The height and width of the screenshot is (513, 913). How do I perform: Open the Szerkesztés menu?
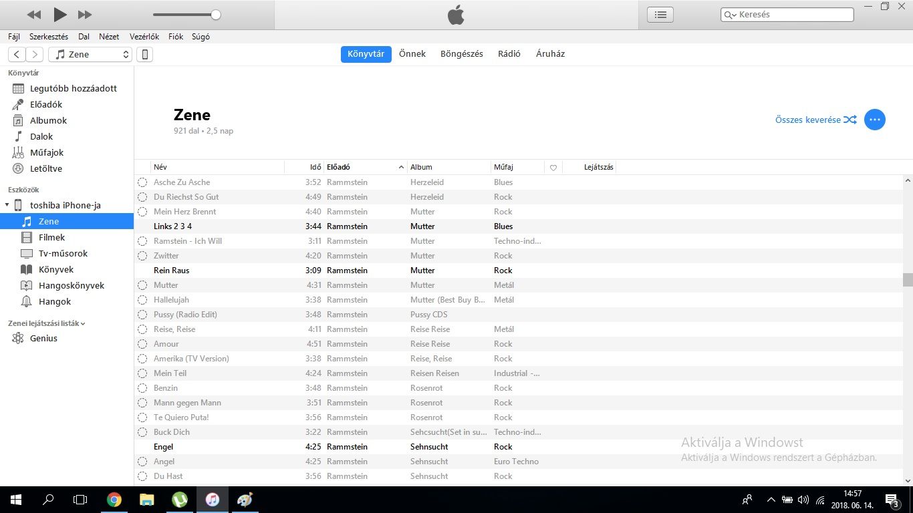49,37
